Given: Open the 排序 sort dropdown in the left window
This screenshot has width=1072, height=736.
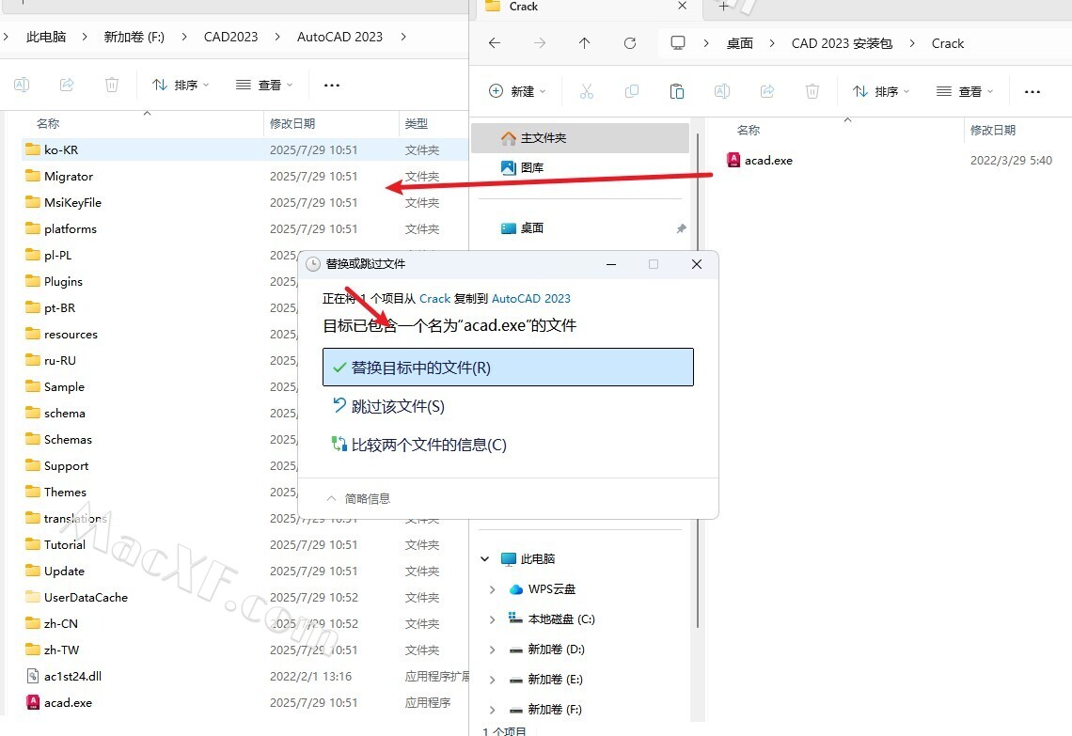Looking at the screenshot, I should (x=181, y=85).
